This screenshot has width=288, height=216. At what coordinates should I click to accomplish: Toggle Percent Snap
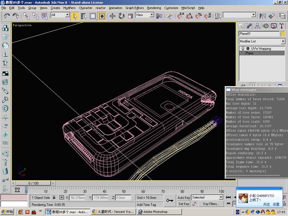(x=198, y=16)
